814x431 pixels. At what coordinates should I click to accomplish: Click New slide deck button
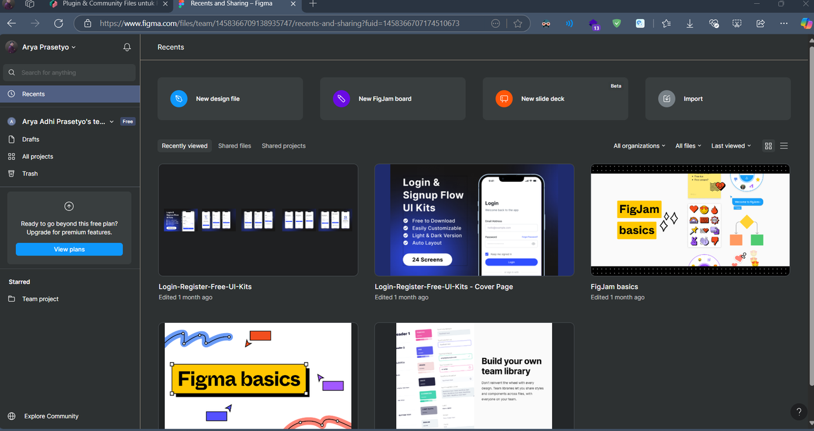[x=555, y=99]
